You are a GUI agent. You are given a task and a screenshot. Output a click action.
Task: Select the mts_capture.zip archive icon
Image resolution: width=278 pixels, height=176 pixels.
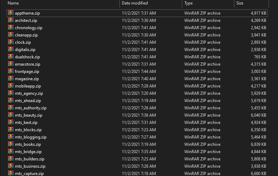pos(11,173)
